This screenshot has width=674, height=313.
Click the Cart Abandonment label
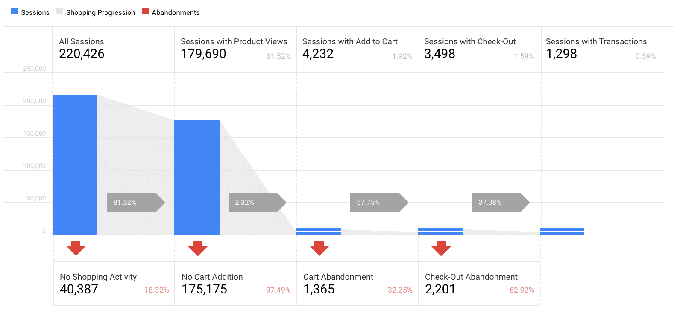coord(338,277)
